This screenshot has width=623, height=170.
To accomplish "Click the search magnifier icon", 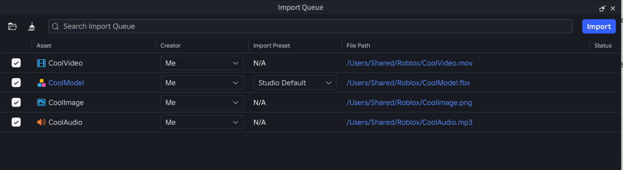I will tap(55, 26).
